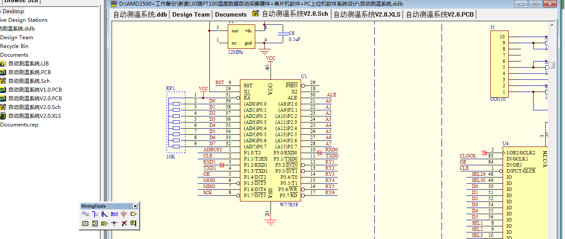Select the 10K value label under RP1
565x239 pixels.
click(x=171, y=157)
